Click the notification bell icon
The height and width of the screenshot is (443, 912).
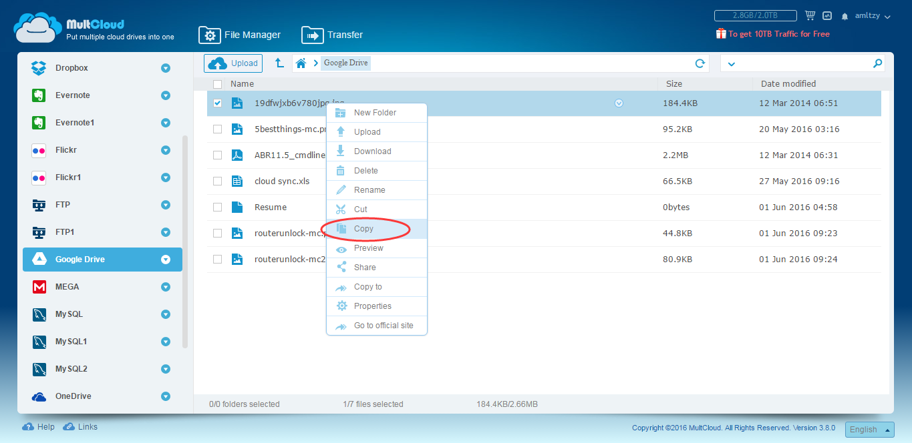(x=845, y=16)
